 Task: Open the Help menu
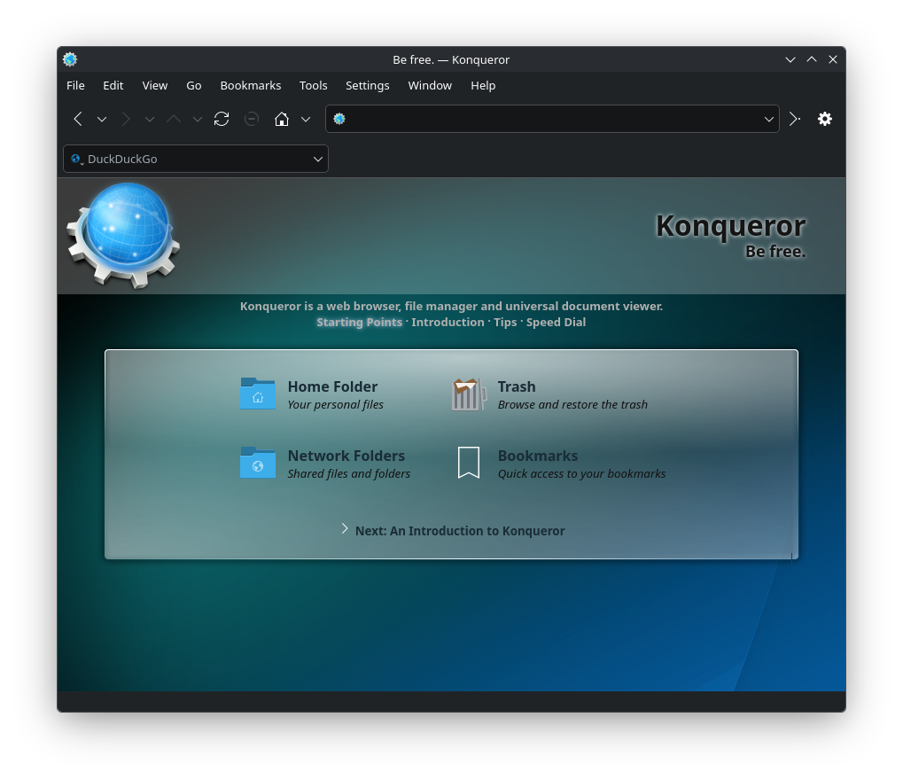pos(483,85)
